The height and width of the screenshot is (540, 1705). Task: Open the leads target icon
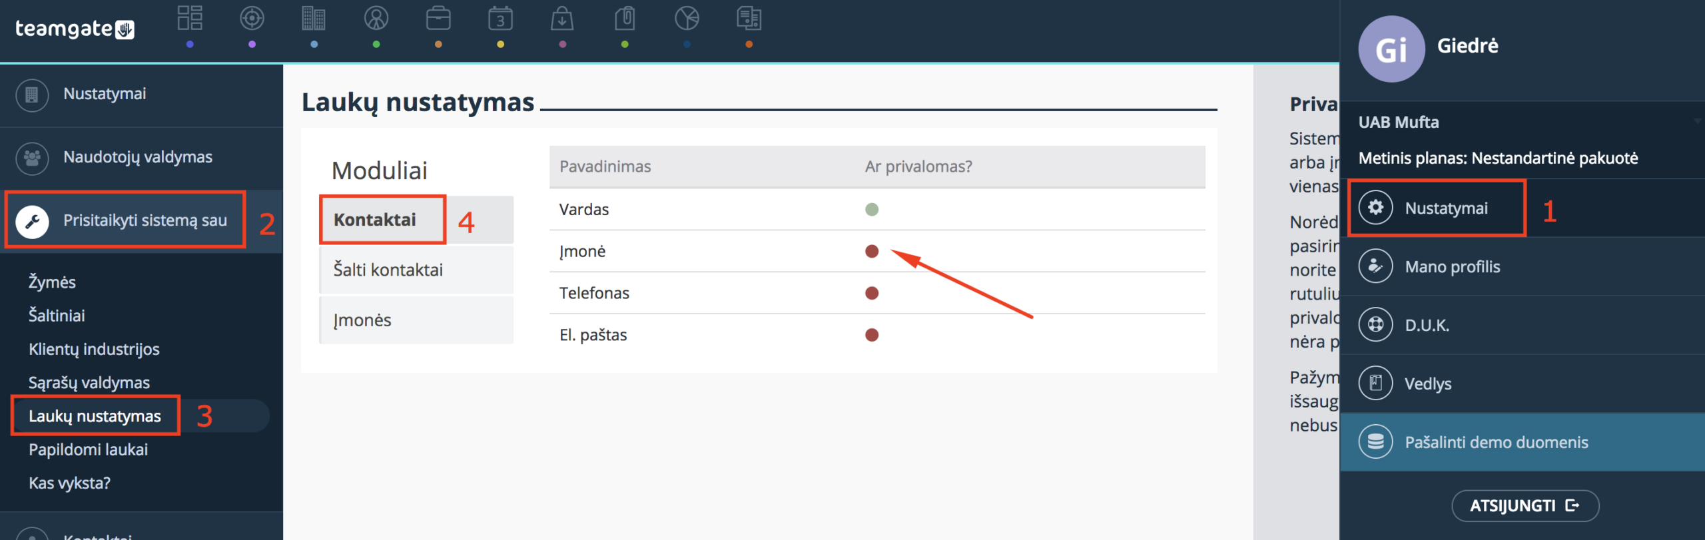(x=252, y=18)
